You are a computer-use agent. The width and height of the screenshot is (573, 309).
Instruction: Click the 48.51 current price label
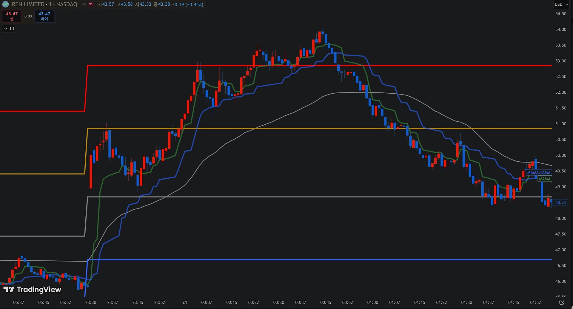tap(560, 202)
